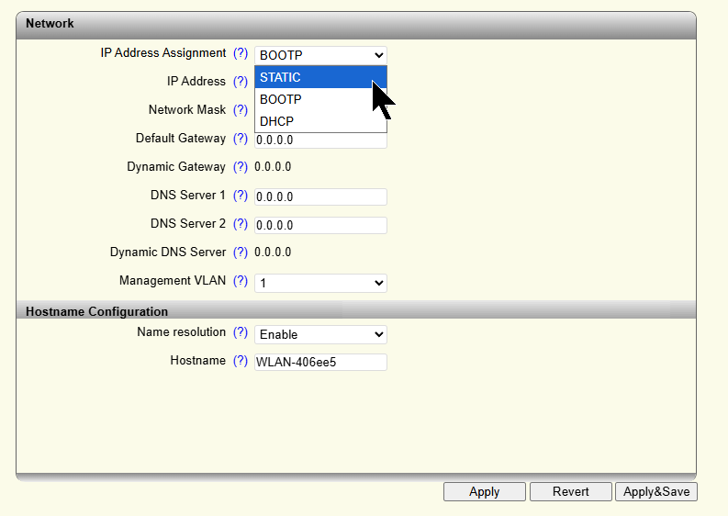Open help for the Hostname field
The height and width of the screenshot is (516, 728).
pos(241,361)
